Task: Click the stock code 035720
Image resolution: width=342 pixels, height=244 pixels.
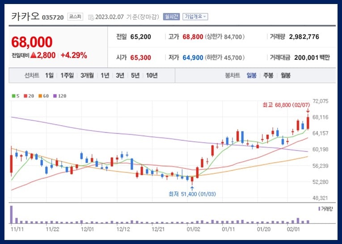Action: [x=53, y=17]
